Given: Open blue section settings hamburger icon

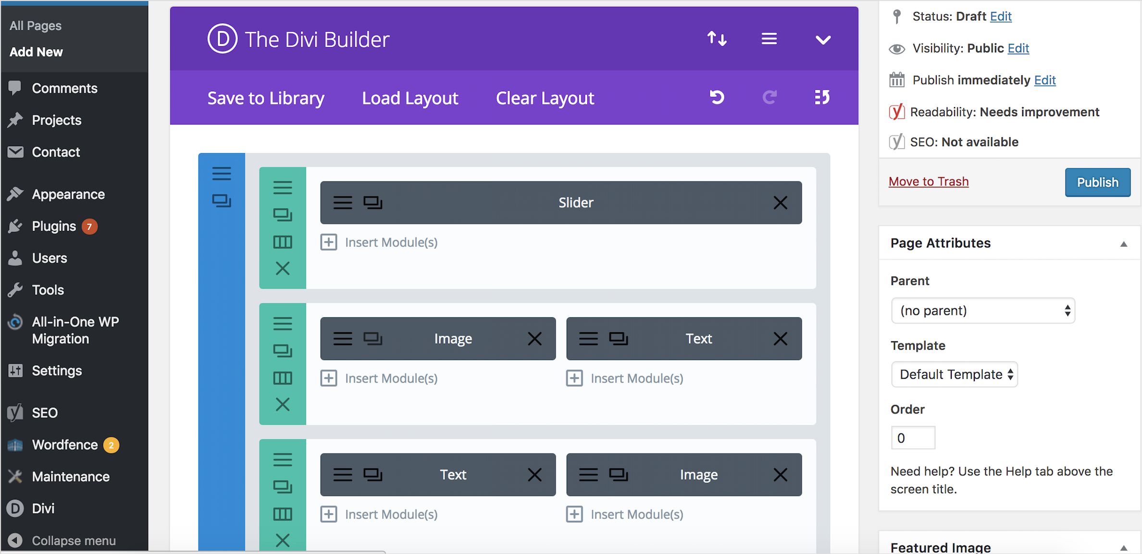Looking at the screenshot, I should (222, 173).
